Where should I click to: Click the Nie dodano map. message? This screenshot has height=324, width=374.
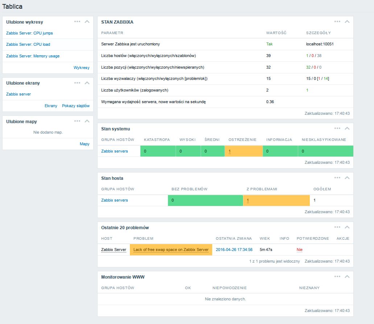[x=48, y=132]
